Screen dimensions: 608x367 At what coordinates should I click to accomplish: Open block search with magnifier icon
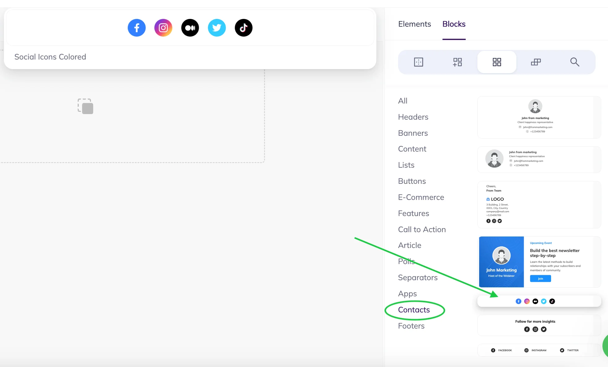pos(575,62)
